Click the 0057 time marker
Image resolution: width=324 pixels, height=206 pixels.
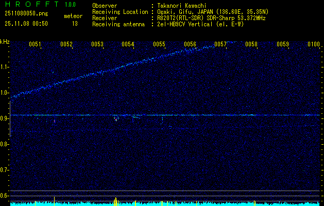point(220,44)
